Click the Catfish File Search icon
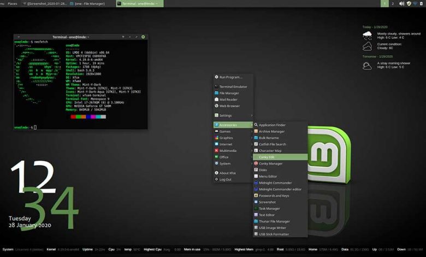Image resolution: width=426 pixels, height=257 pixels. click(x=256, y=144)
